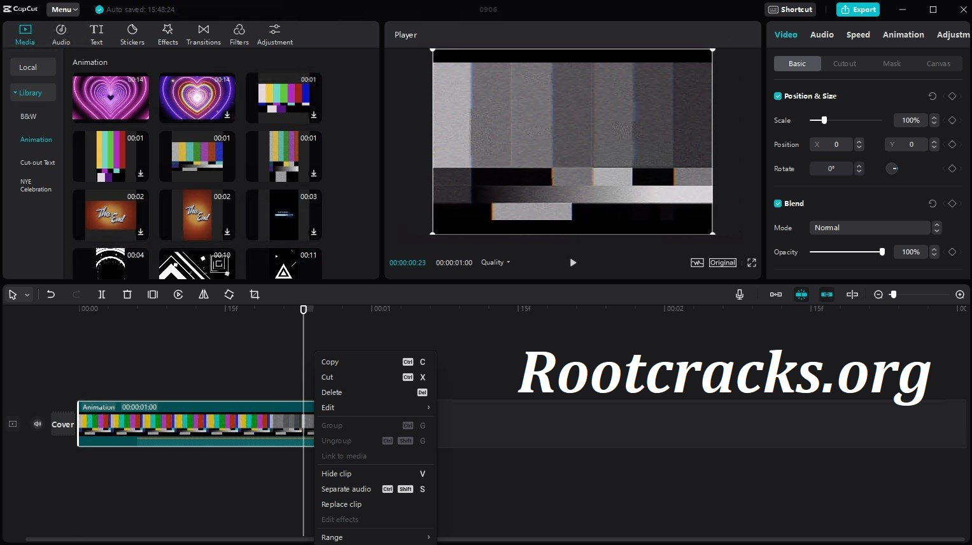
Task: Click the zoom out timeline icon
Action: tap(878, 294)
